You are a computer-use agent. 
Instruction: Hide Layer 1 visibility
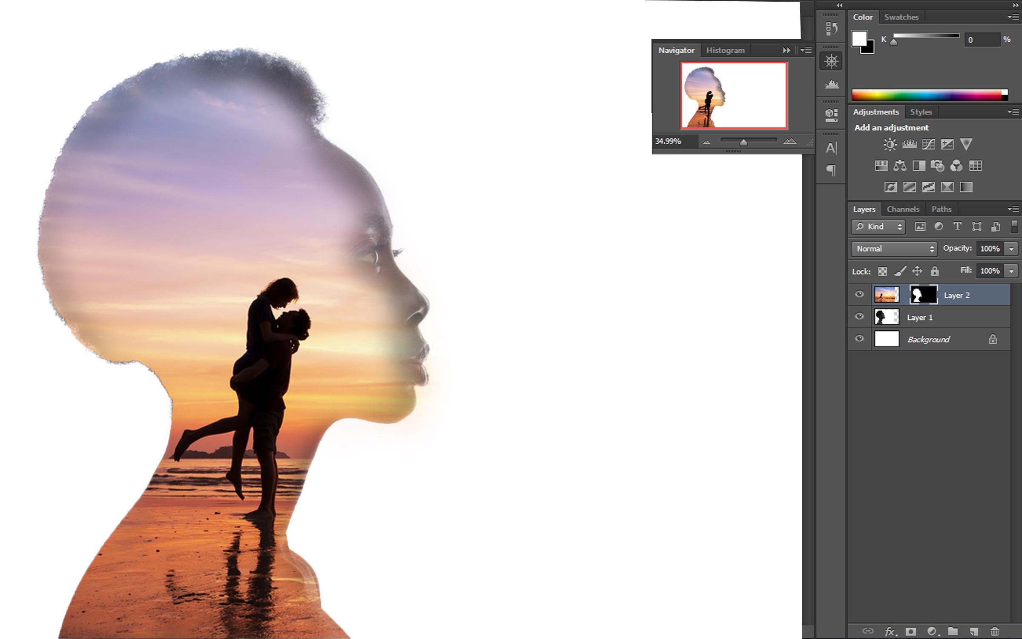pyautogui.click(x=859, y=317)
